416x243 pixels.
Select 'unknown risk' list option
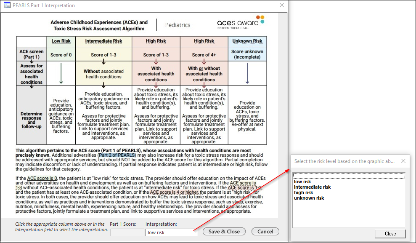[309, 198]
